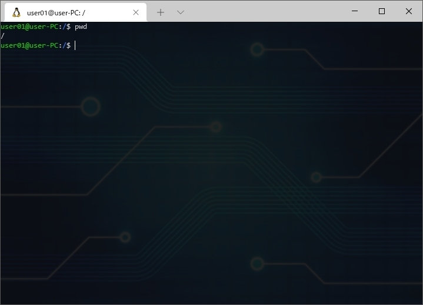
Task: Click the green user01@user-PC on the last prompt
Action: [28, 45]
